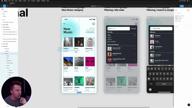
Task: Select the search / idle layer
Action: [5, 44]
